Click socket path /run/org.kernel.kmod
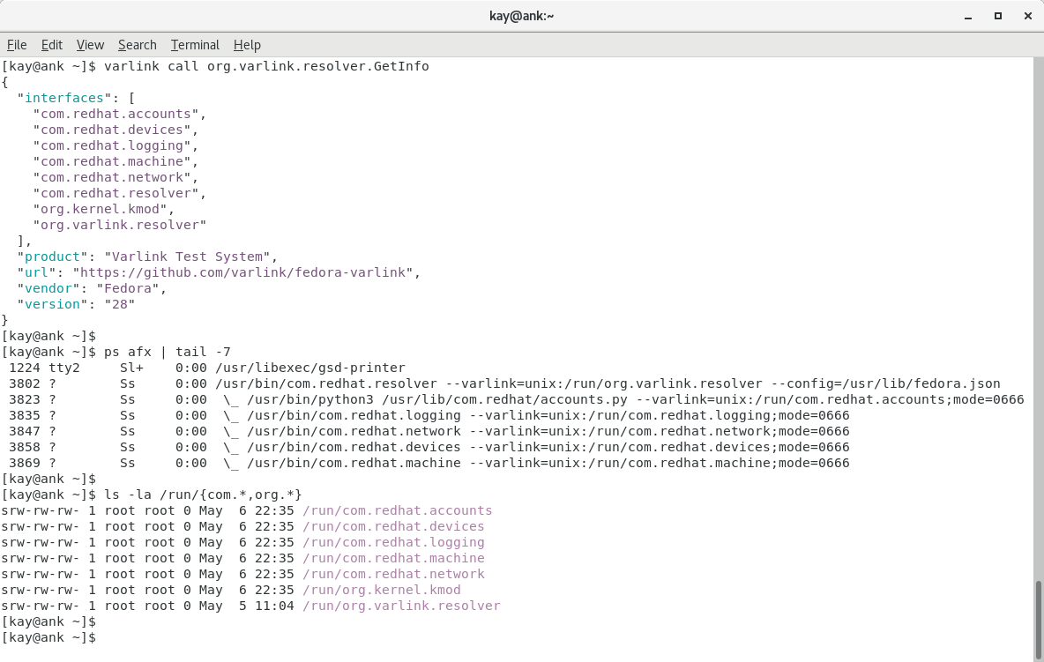 (382, 590)
